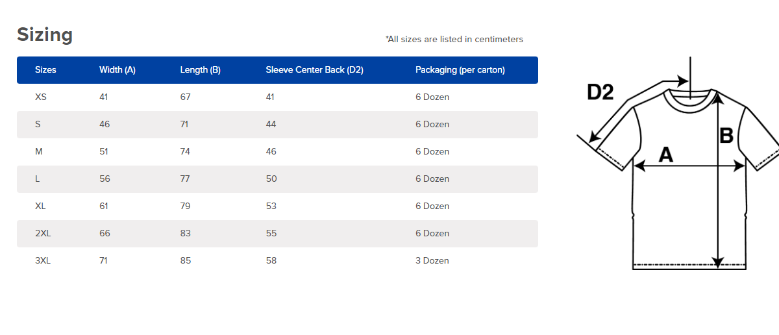Click the shirt's bottom hem line

(692, 266)
